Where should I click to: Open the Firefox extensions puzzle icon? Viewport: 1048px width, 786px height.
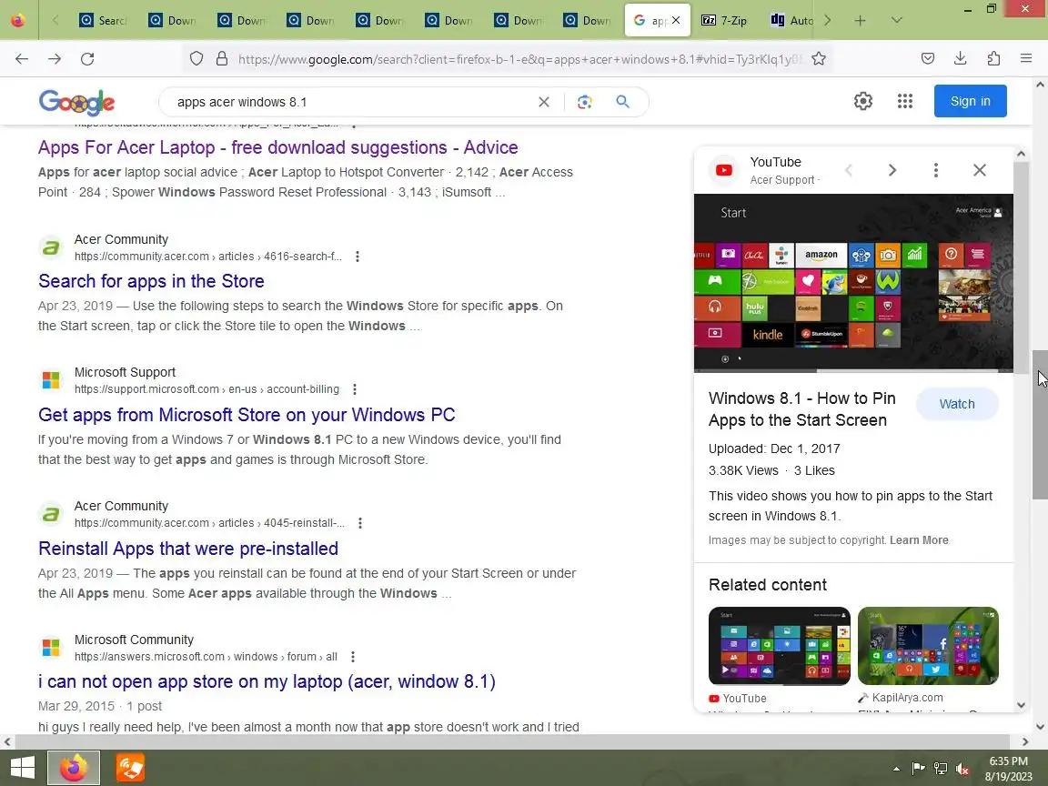[993, 59]
